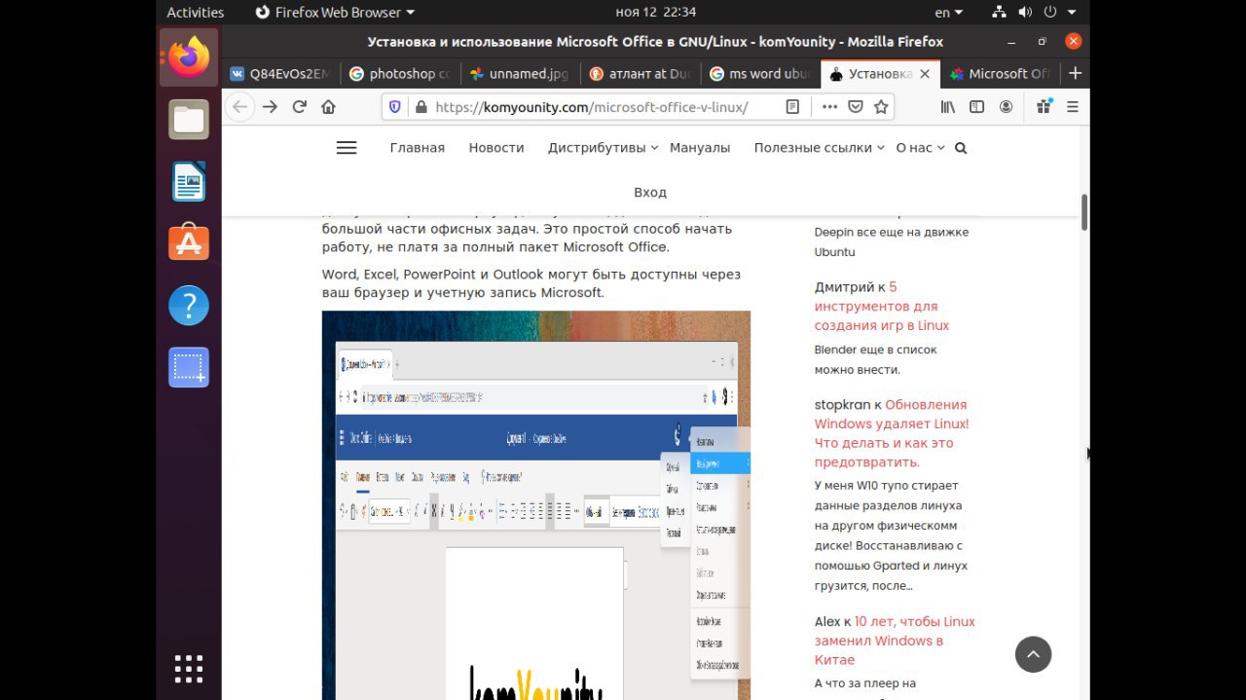Image resolution: width=1246 pixels, height=700 pixels.
Task: Click the forward navigation arrow
Action: (270, 107)
